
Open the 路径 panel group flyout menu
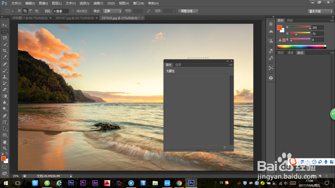point(332,53)
